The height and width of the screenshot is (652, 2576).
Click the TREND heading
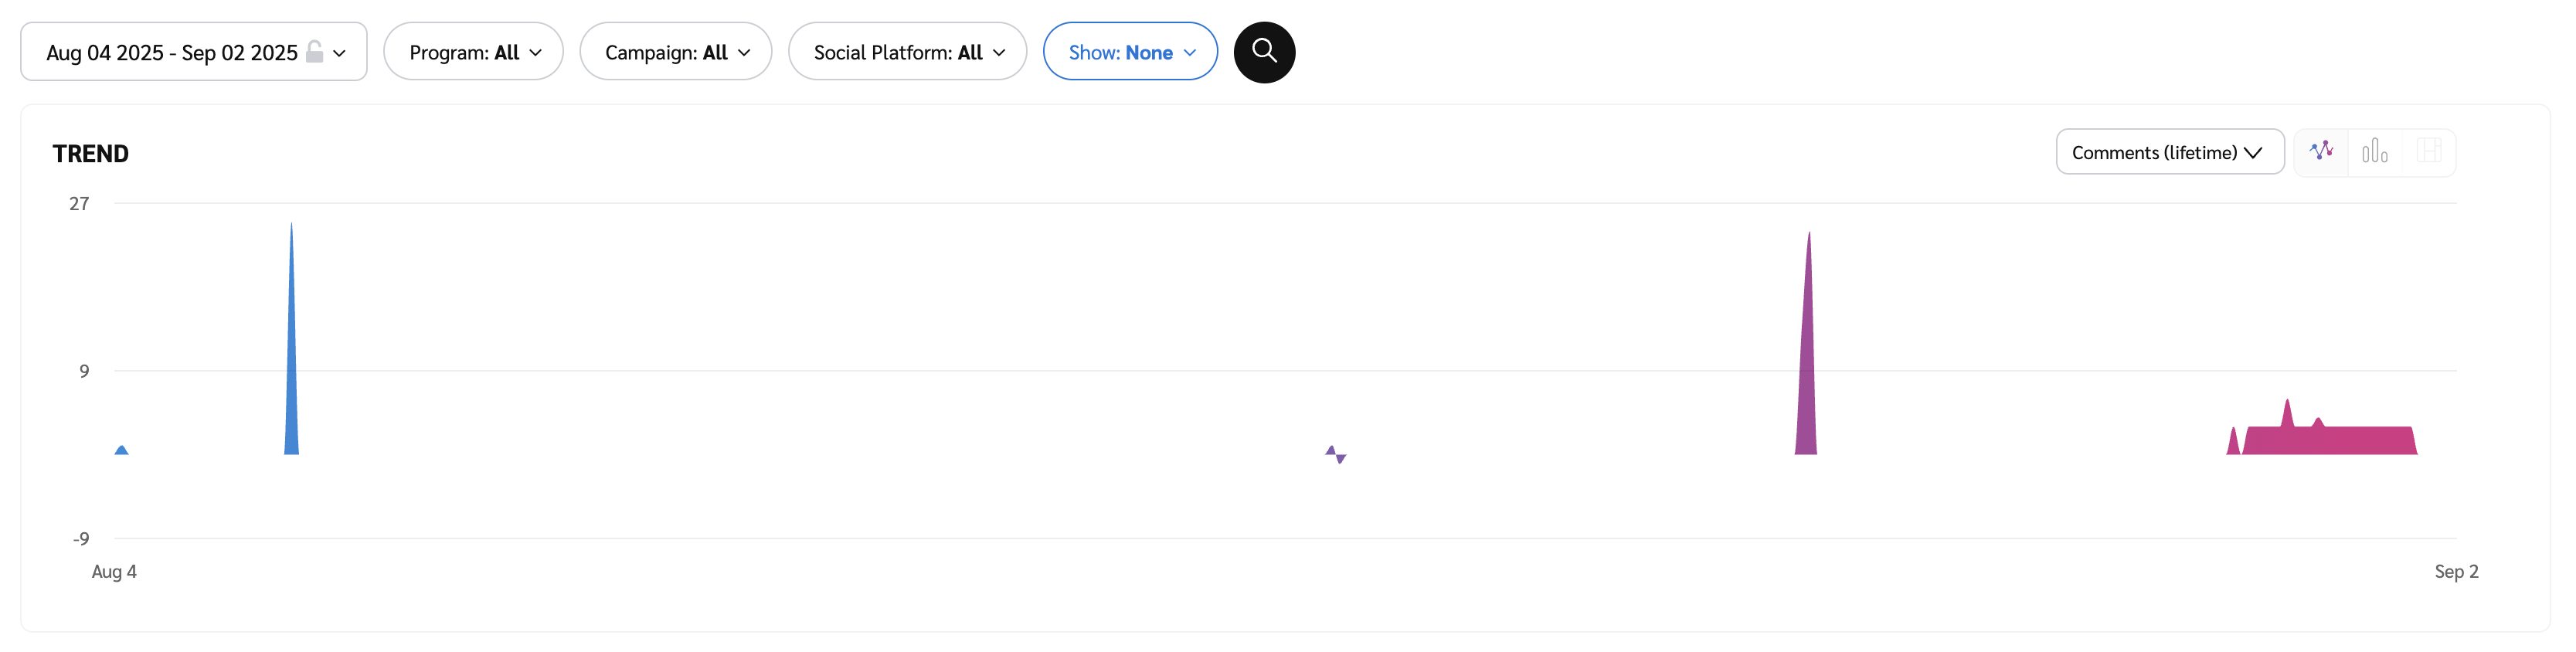tap(90, 153)
